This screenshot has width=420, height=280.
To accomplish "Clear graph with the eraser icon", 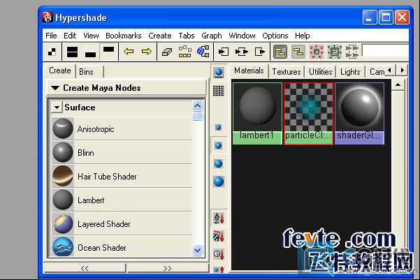I will click(167, 52).
